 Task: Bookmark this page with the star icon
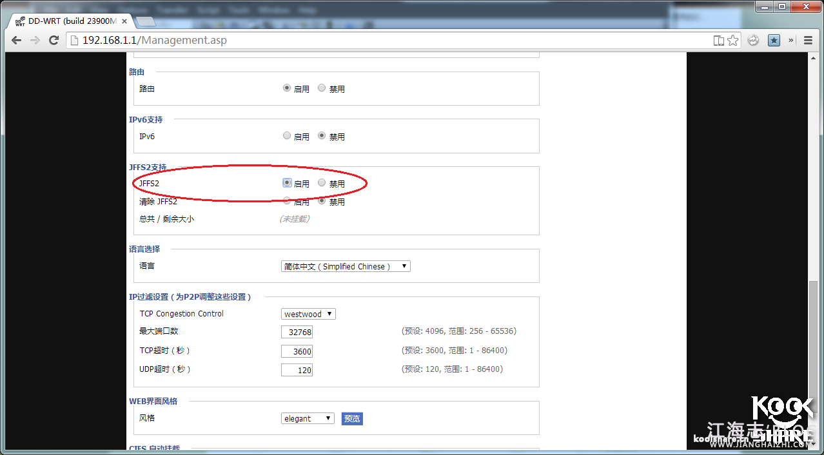pyautogui.click(x=733, y=41)
